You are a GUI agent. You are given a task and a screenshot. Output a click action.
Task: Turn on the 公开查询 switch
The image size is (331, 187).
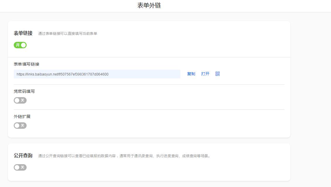coord(20,167)
